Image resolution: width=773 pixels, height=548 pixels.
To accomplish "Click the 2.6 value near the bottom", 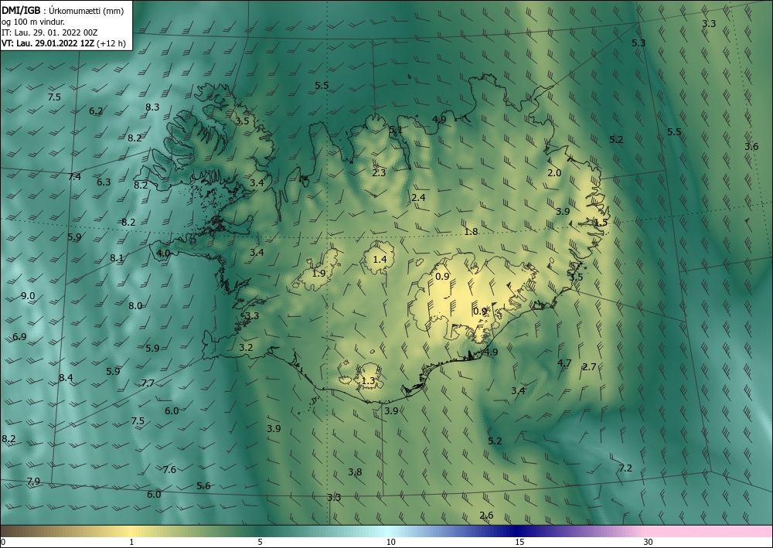I will (x=486, y=516).
